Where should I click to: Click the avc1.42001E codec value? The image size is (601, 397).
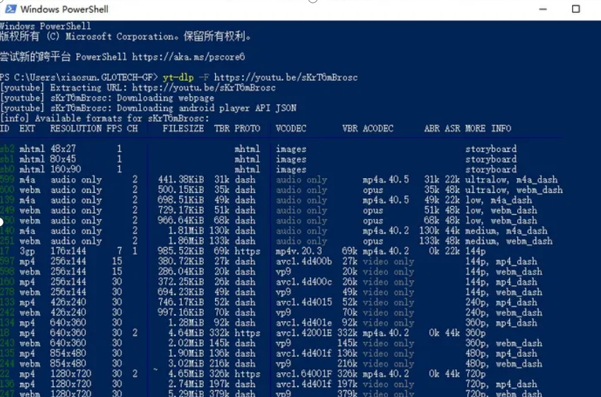[x=304, y=333]
